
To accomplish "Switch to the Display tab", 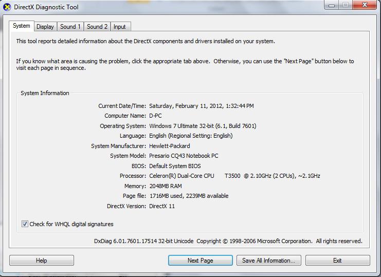I will (x=45, y=27).
